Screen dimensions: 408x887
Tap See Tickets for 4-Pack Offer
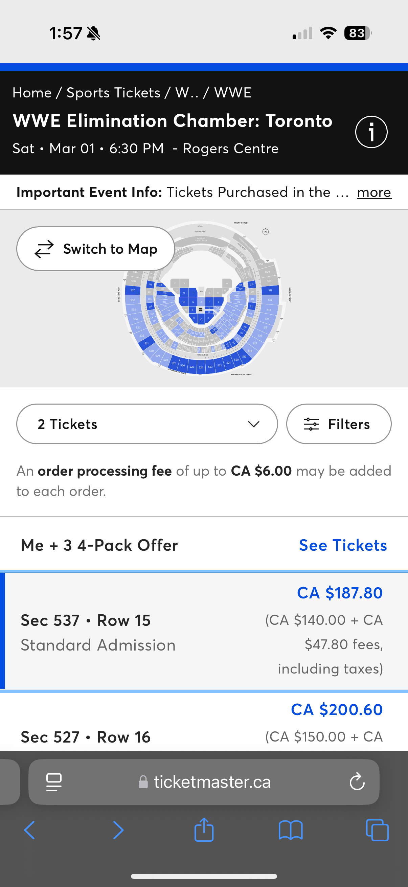[x=343, y=545]
